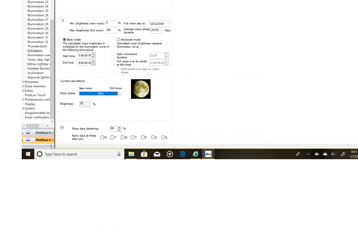Check the battery status icon
This screenshot has width=358, height=238.
coord(317,154)
